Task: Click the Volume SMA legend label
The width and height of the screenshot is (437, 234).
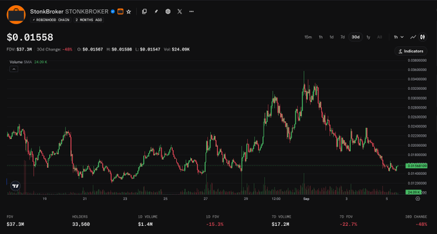Action: (x=21, y=62)
